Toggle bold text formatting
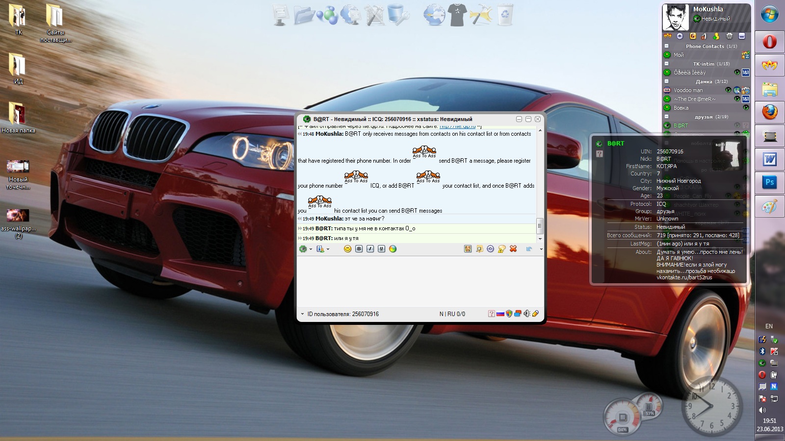The image size is (785, 441). (359, 249)
